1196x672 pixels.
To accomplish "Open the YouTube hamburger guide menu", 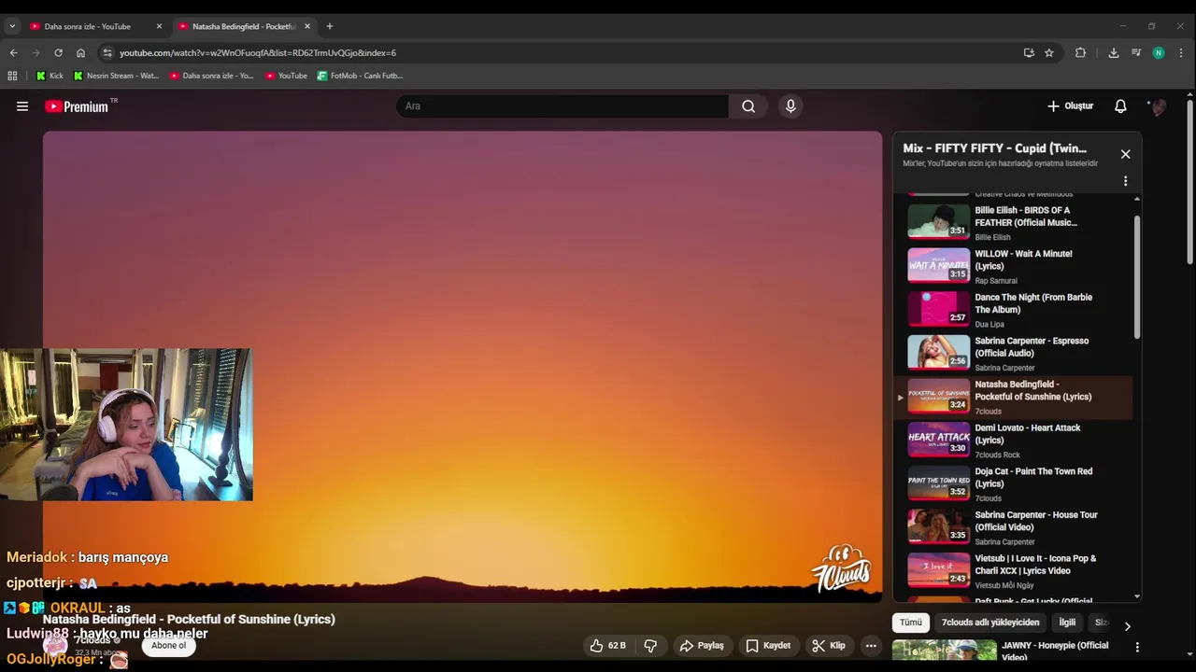I will coord(22,106).
